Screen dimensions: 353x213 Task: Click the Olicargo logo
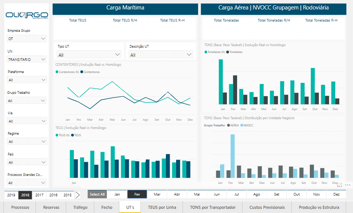coord(27,15)
